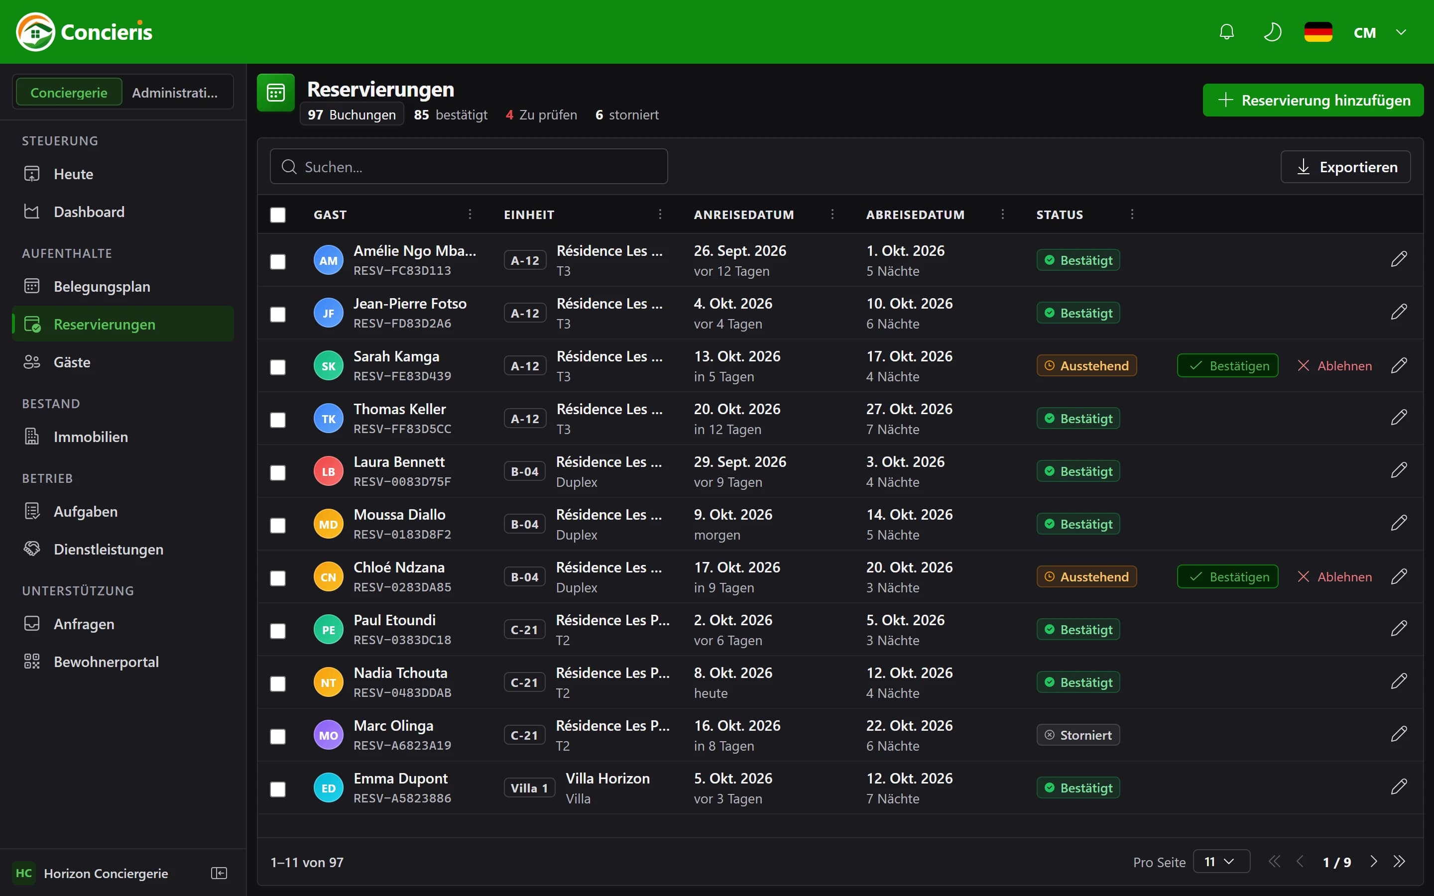Edit Amélie Ngo Mba reservation pencil

pos(1399,259)
